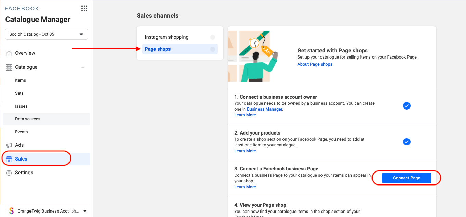The width and height of the screenshot is (466, 217).
Task: Click the Ads megaphone icon
Action: [9, 145]
